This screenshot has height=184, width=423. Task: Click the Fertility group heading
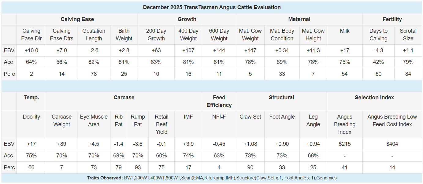[x=392, y=19]
